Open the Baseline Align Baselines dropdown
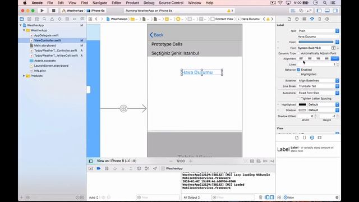 pos(318,81)
